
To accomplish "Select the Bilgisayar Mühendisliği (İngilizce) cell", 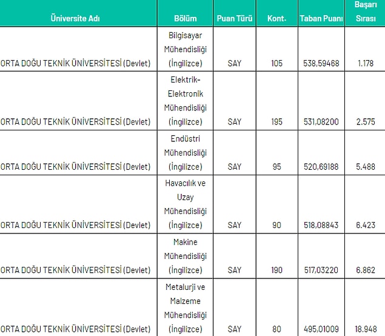I will (186, 49).
